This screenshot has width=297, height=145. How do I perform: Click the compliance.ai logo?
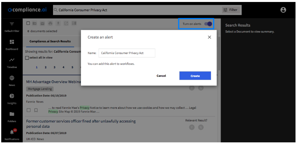pos(27,10)
